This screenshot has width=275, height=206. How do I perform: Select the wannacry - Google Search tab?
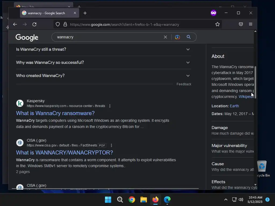point(49,13)
